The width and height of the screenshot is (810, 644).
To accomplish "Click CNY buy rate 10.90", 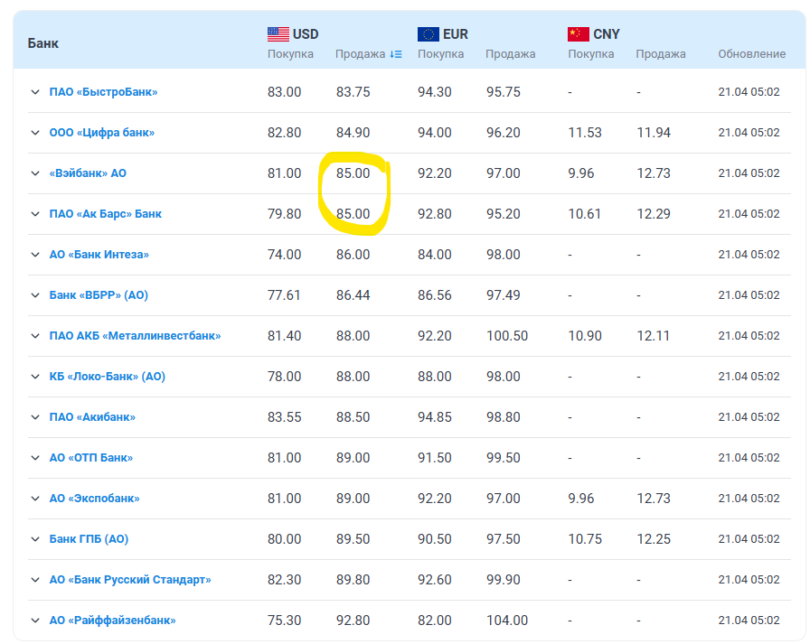I will [585, 336].
